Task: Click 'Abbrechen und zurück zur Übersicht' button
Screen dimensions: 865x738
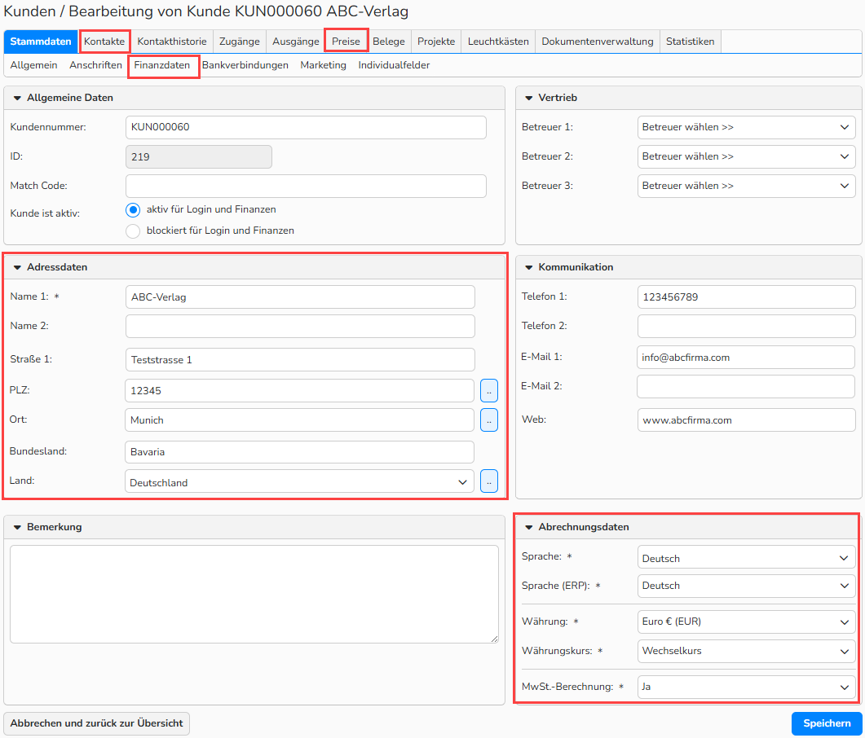Action: point(96,723)
